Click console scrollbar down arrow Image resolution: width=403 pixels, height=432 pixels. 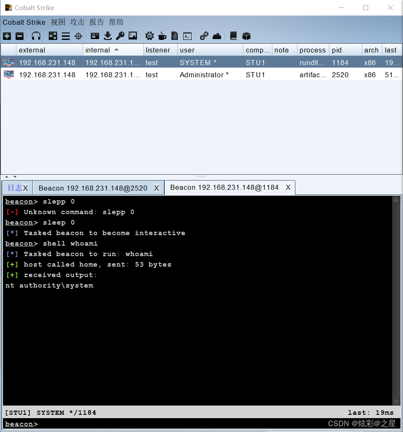point(396,401)
